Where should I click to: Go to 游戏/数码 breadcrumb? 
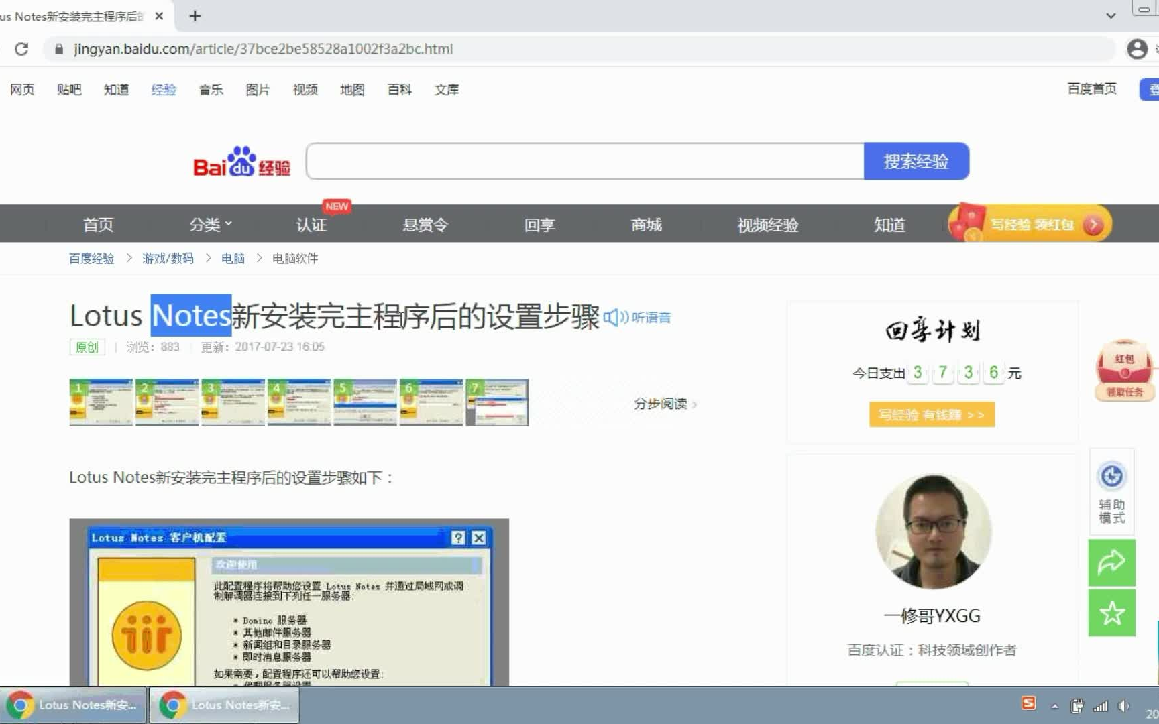click(168, 259)
